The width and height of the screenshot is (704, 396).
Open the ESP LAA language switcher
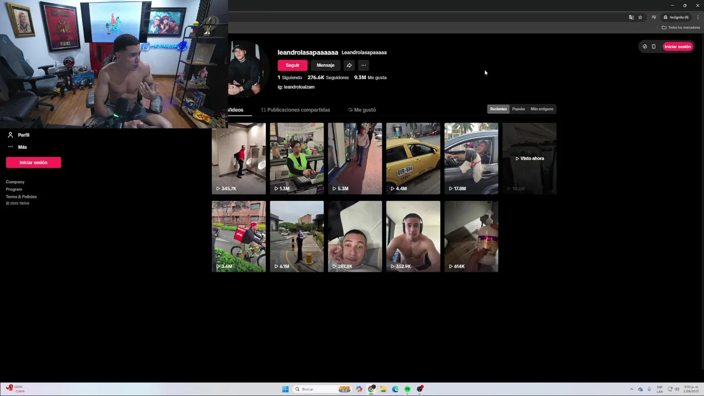coord(659,389)
